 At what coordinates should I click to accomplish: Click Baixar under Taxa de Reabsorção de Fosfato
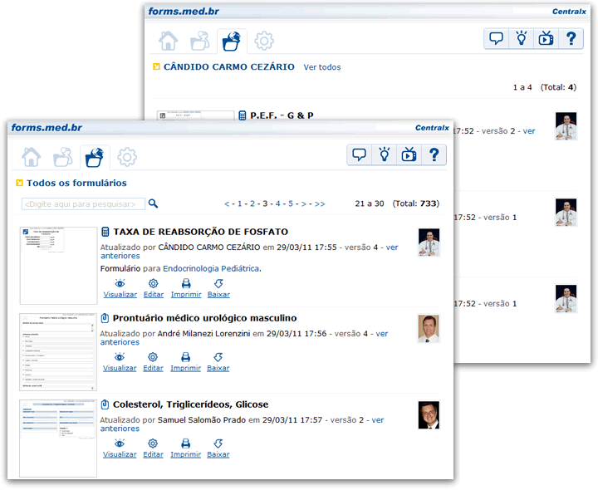click(218, 288)
